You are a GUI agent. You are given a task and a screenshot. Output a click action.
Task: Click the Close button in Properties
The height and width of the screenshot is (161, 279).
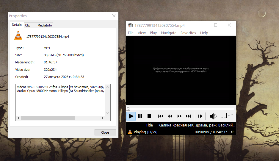[105, 132]
